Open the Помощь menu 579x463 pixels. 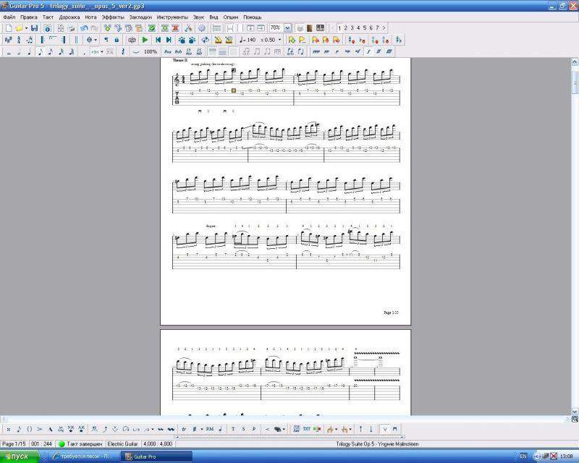[x=253, y=17]
